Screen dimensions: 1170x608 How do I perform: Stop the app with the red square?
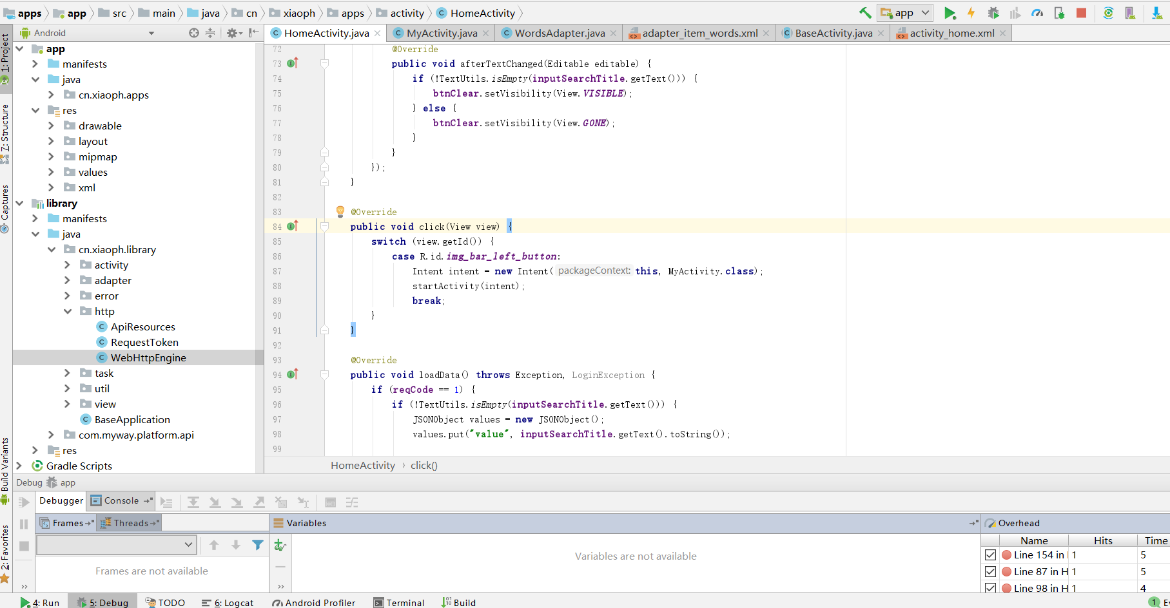click(1082, 13)
